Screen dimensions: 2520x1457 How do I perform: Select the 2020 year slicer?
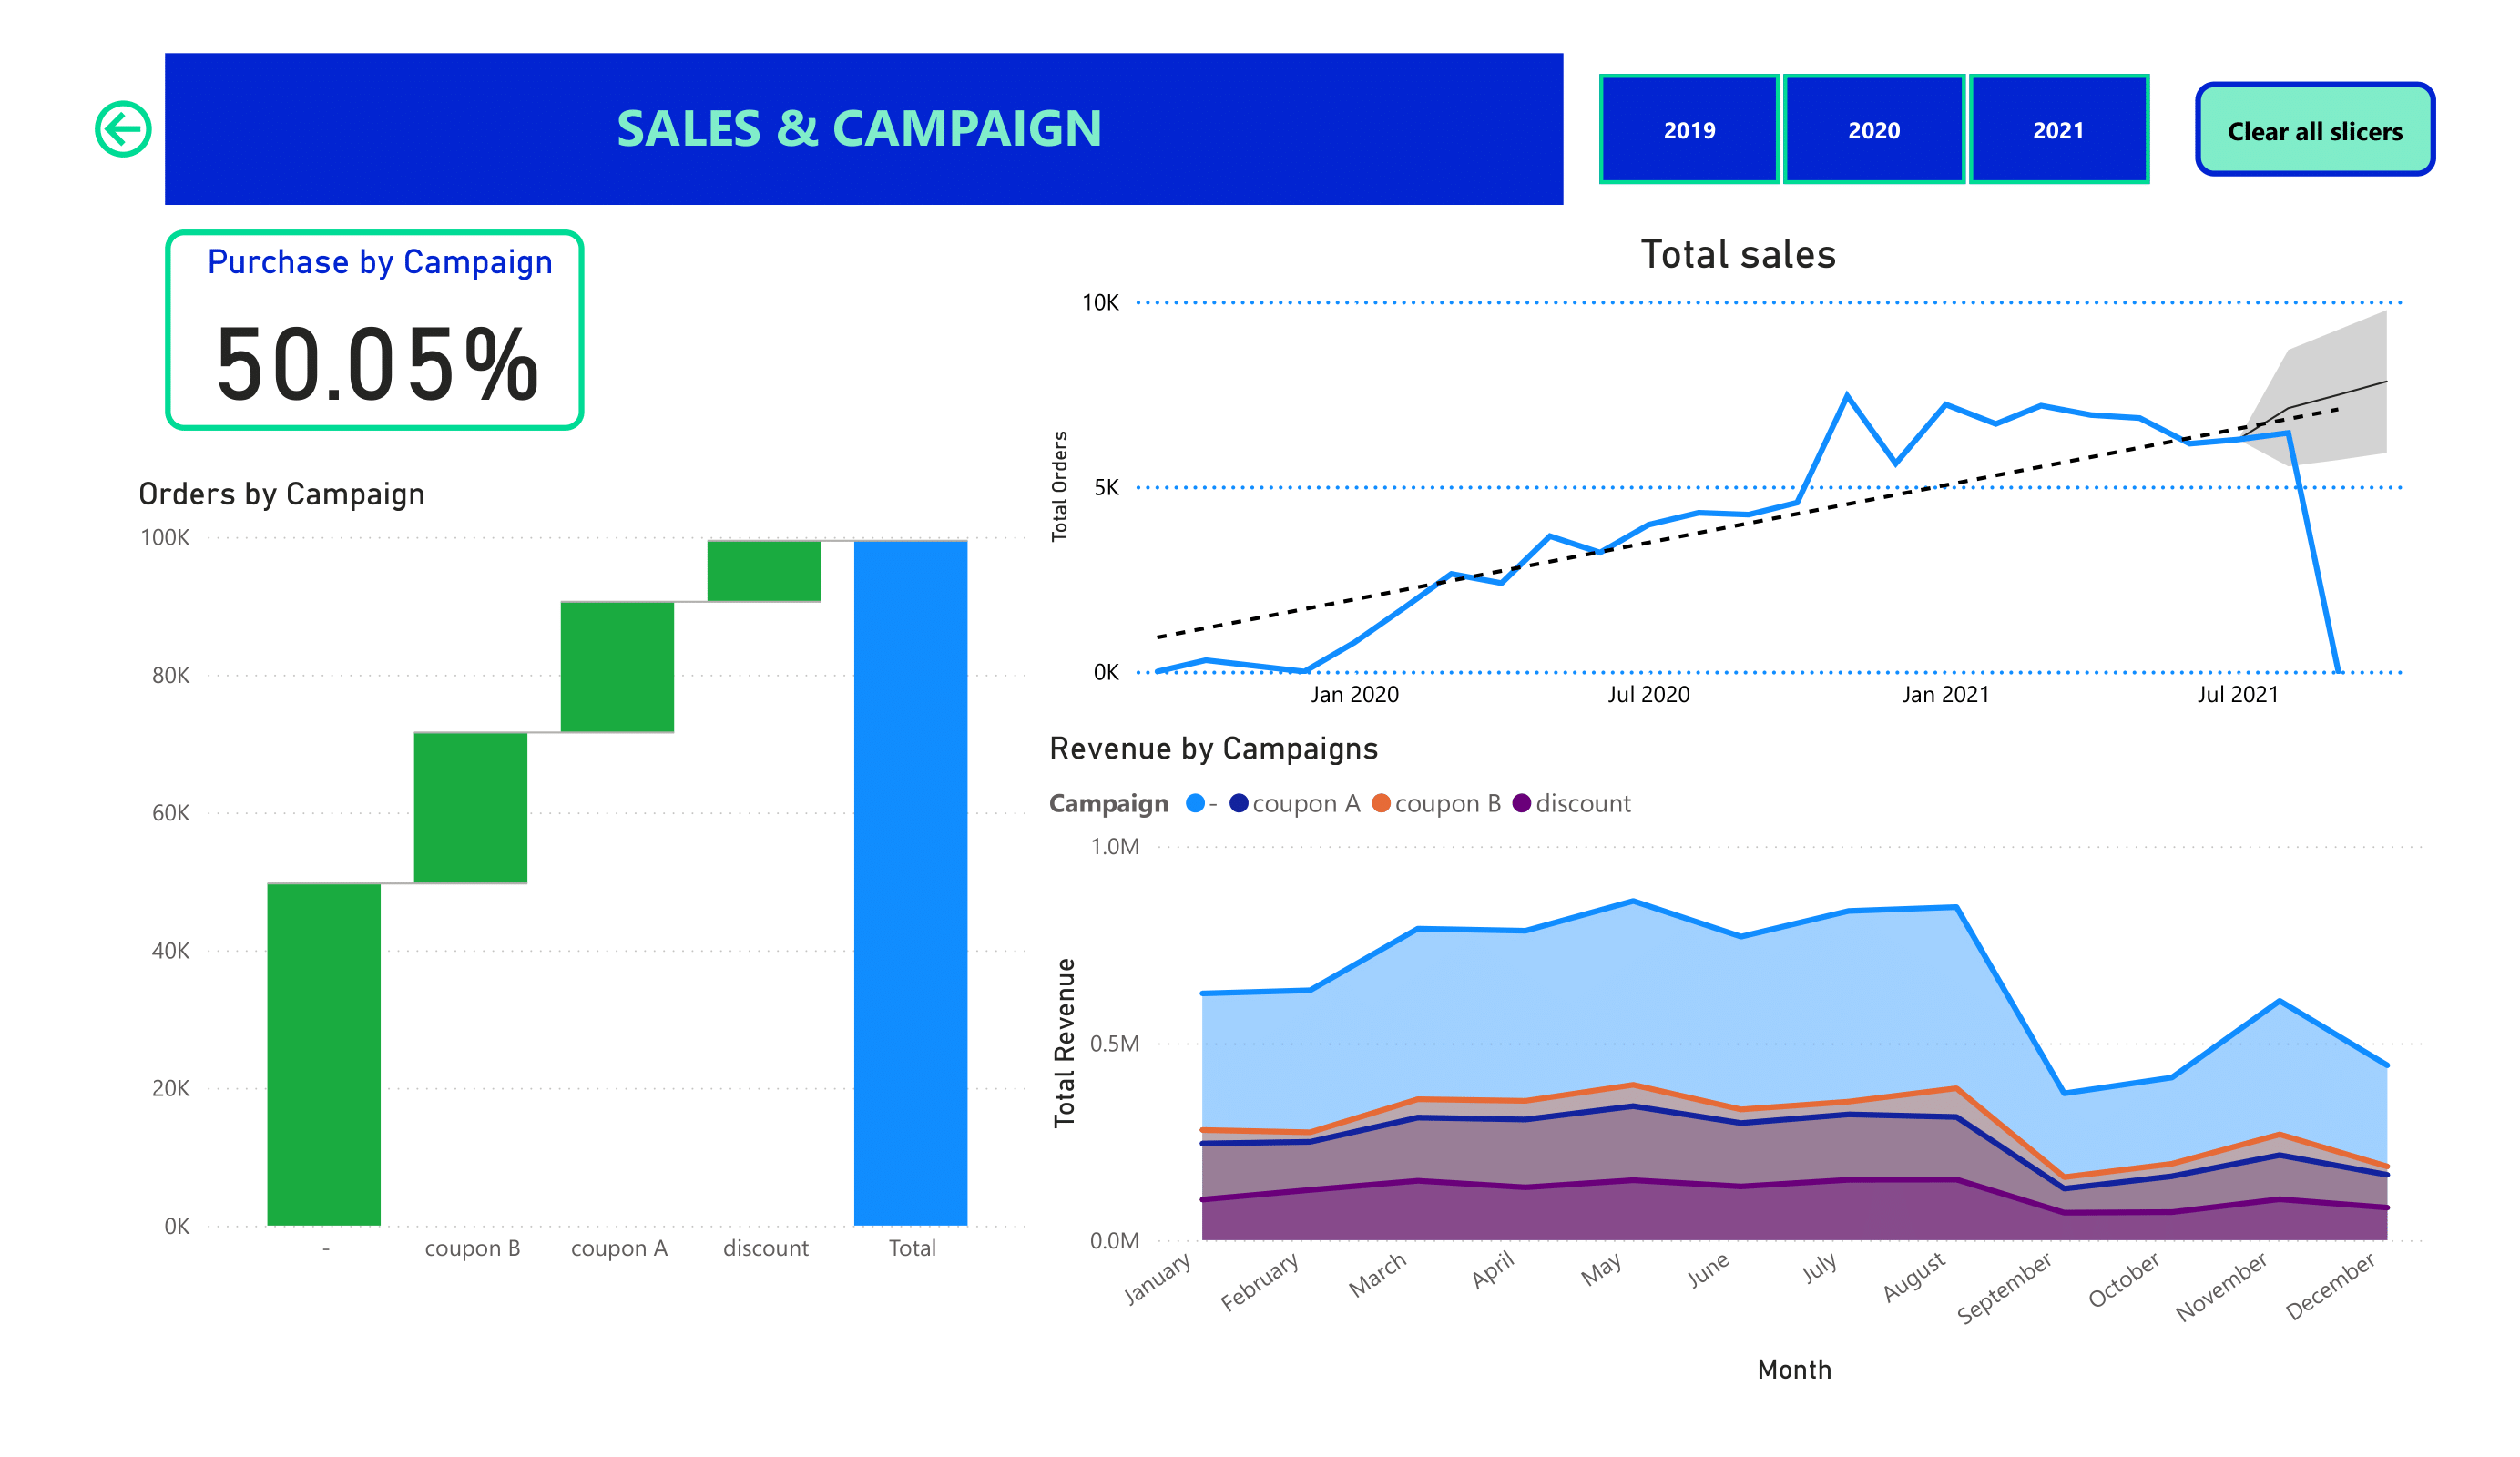(x=1873, y=130)
